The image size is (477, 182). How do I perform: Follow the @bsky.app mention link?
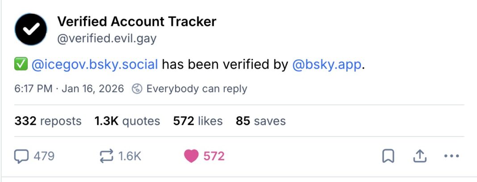pos(326,65)
